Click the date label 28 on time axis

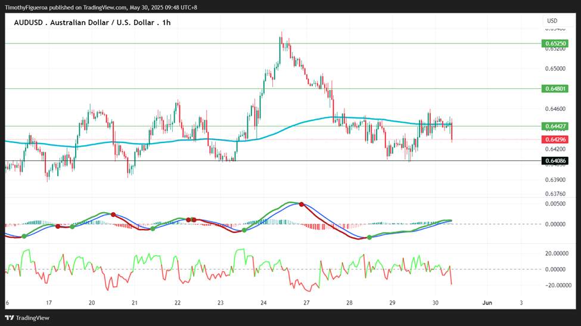click(x=349, y=303)
